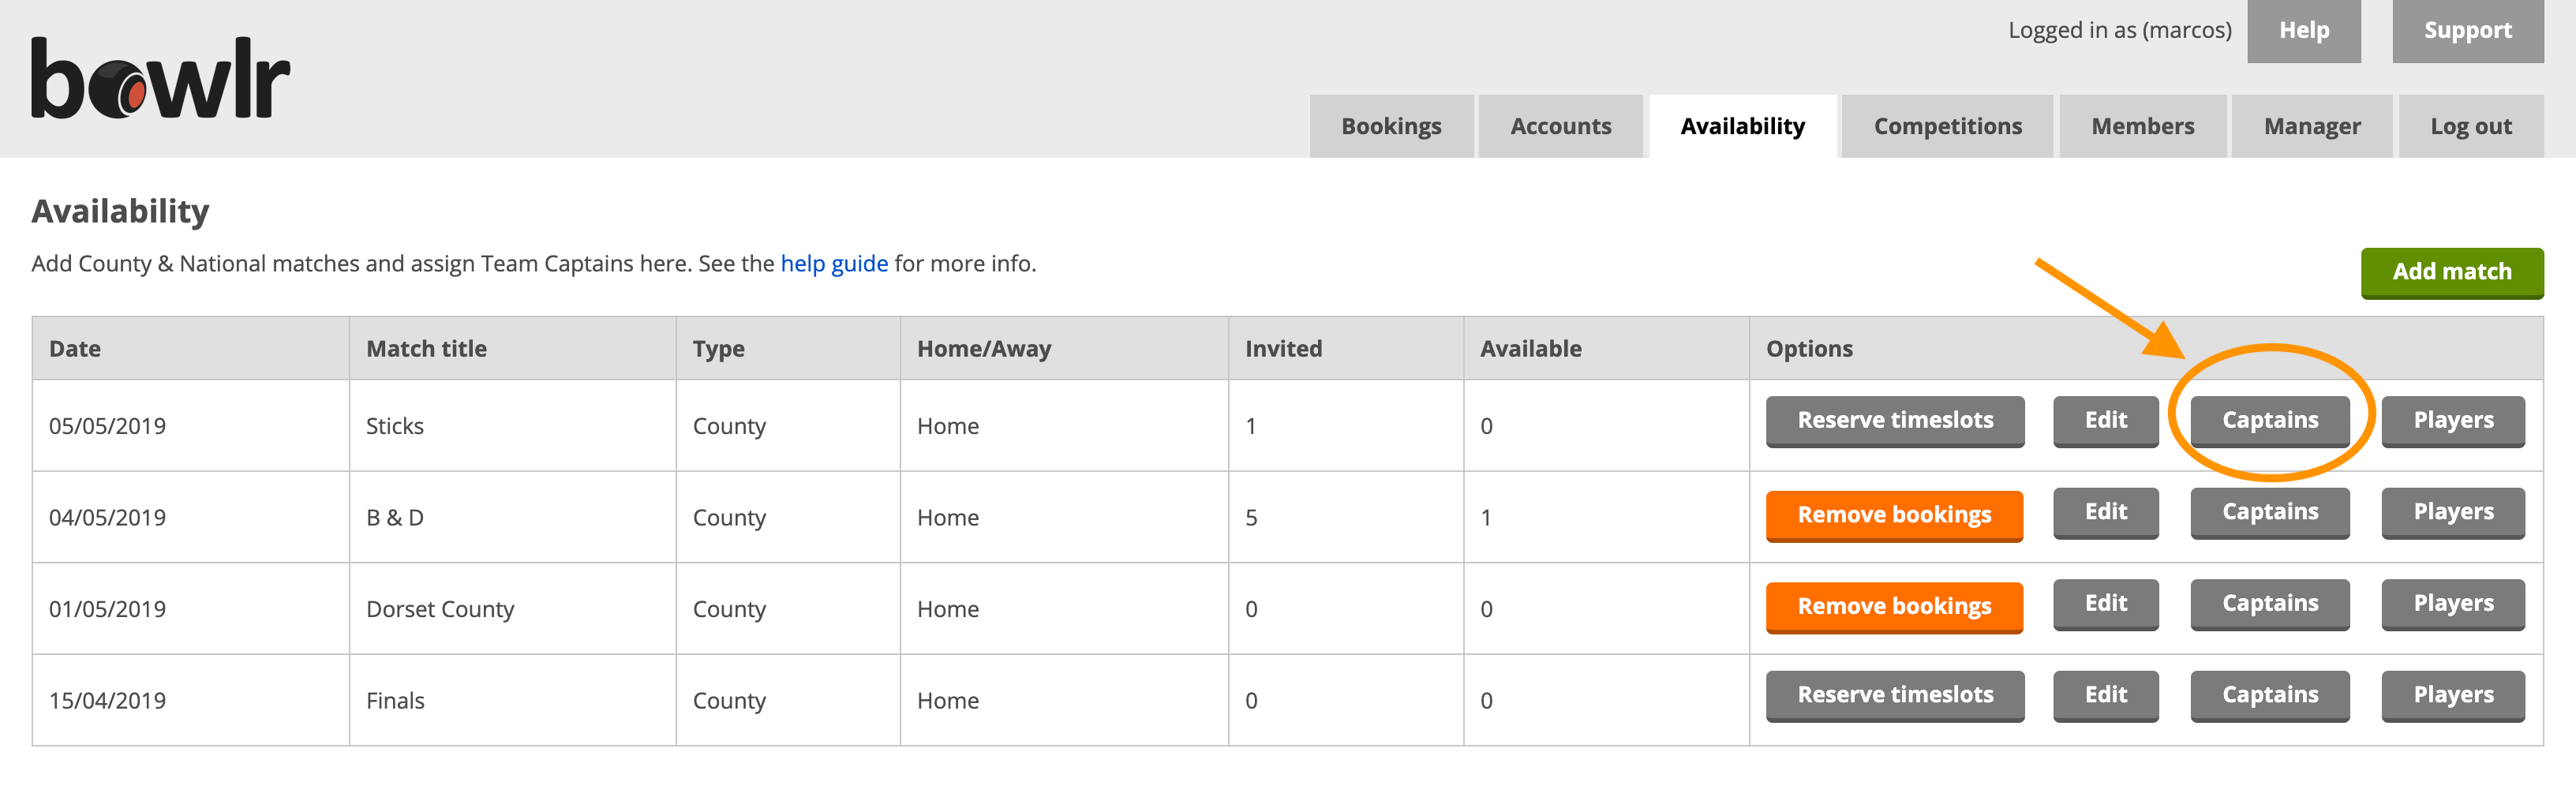
Task: Reserve timeslots for the Finals match
Action: coord(1894,695)
